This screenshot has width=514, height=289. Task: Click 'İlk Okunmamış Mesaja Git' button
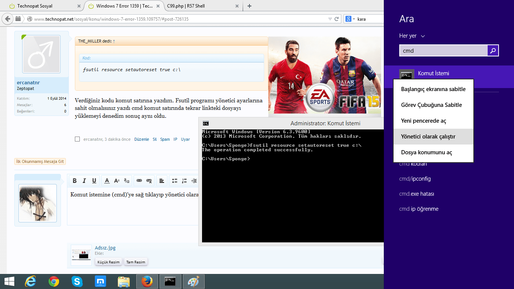40,161
